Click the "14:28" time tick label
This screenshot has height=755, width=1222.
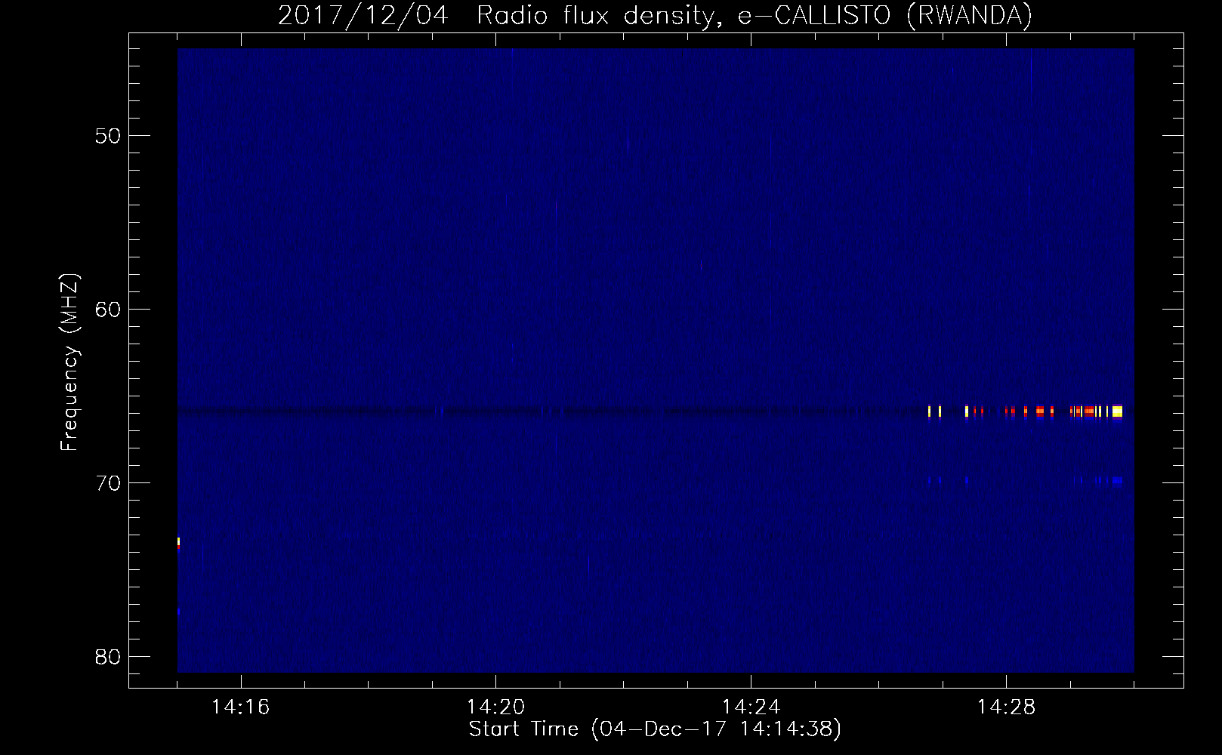[x=1007, y=707]
